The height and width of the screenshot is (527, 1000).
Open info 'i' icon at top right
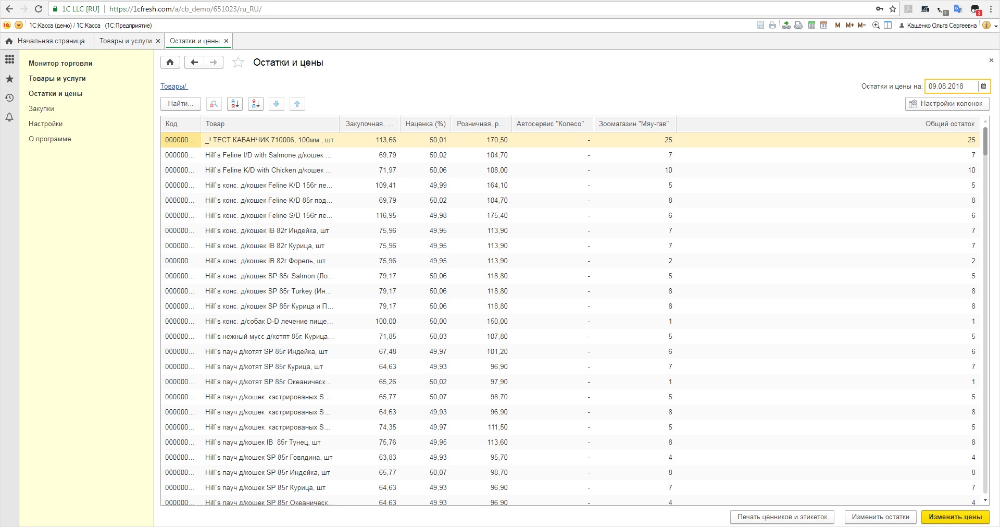[x=986, y=25]
